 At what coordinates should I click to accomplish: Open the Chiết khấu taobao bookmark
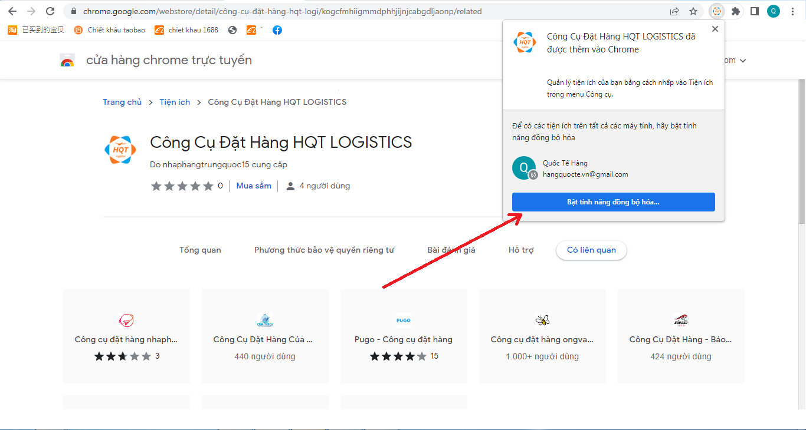pyautogui.click(x=110, y=30)
